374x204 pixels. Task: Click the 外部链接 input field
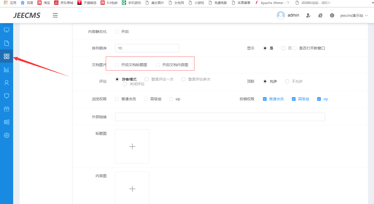coord(220,117)
